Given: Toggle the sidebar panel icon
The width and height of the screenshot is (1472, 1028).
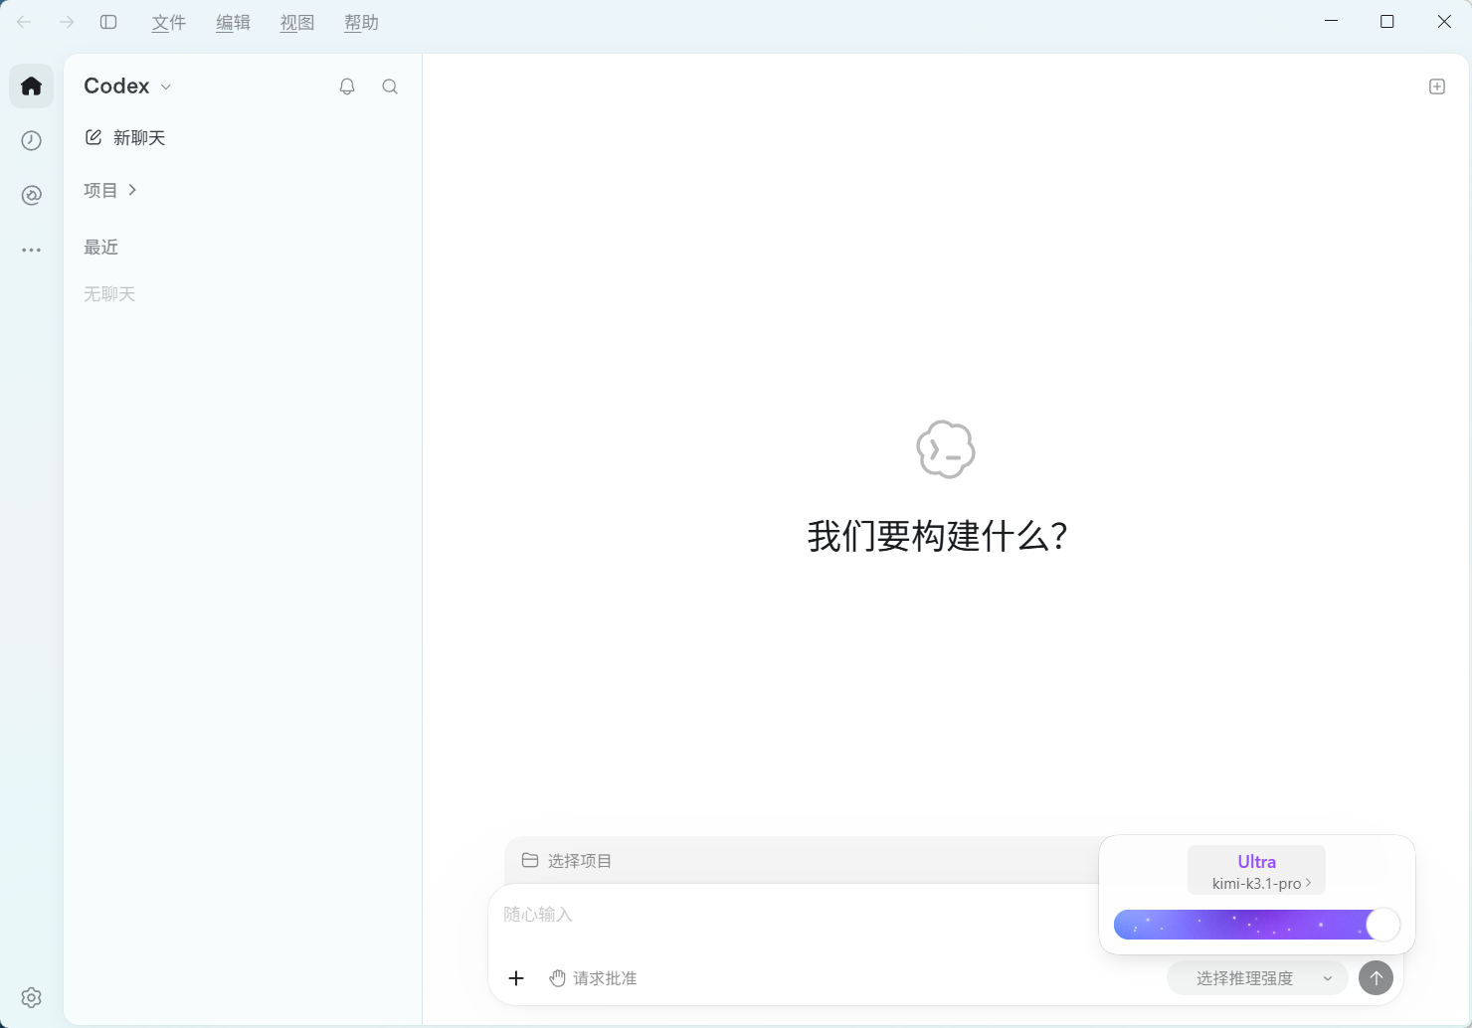Looking at the screenshot, I should (x=109, y=22).
